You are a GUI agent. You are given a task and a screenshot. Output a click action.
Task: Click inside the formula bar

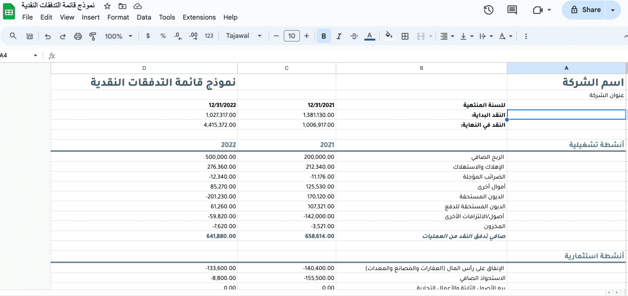(286, 55)
